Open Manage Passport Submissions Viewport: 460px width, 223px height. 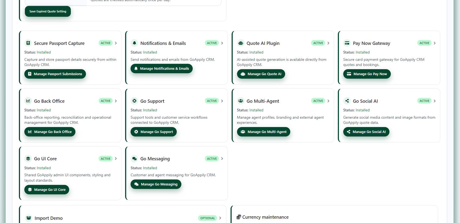point(55,74)
